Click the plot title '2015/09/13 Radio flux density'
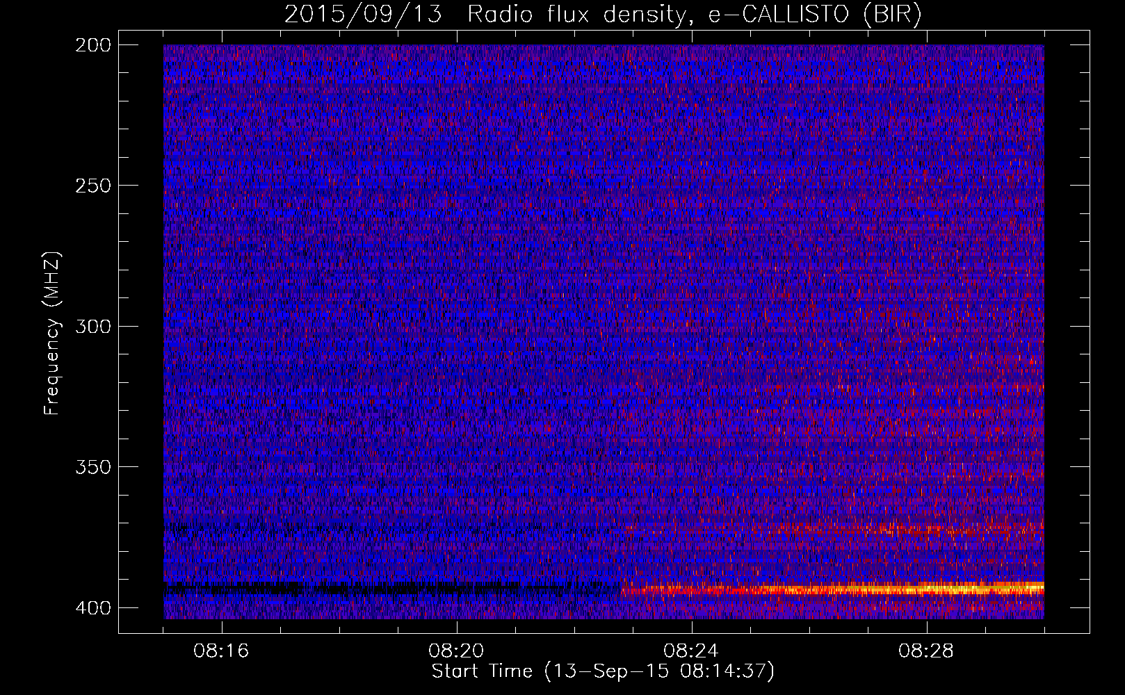The width and height of the screenshot is (1125, 695). pos(485,15)
